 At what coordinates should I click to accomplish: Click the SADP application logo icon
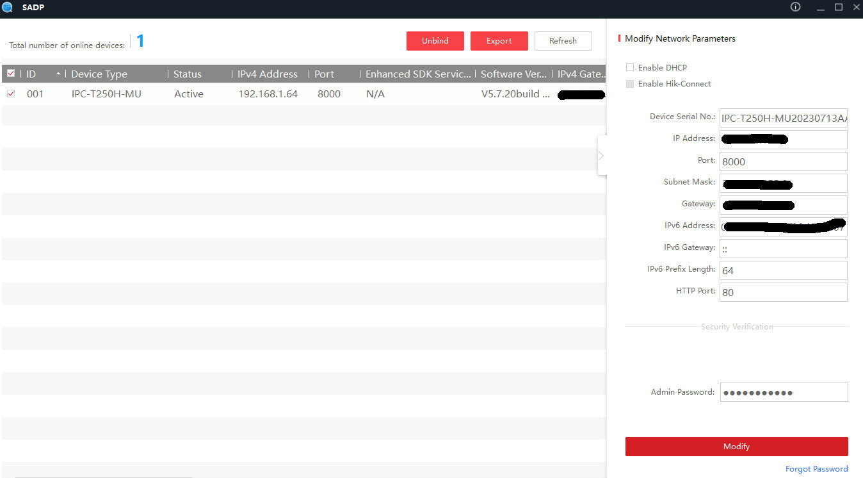coord(8,7)
